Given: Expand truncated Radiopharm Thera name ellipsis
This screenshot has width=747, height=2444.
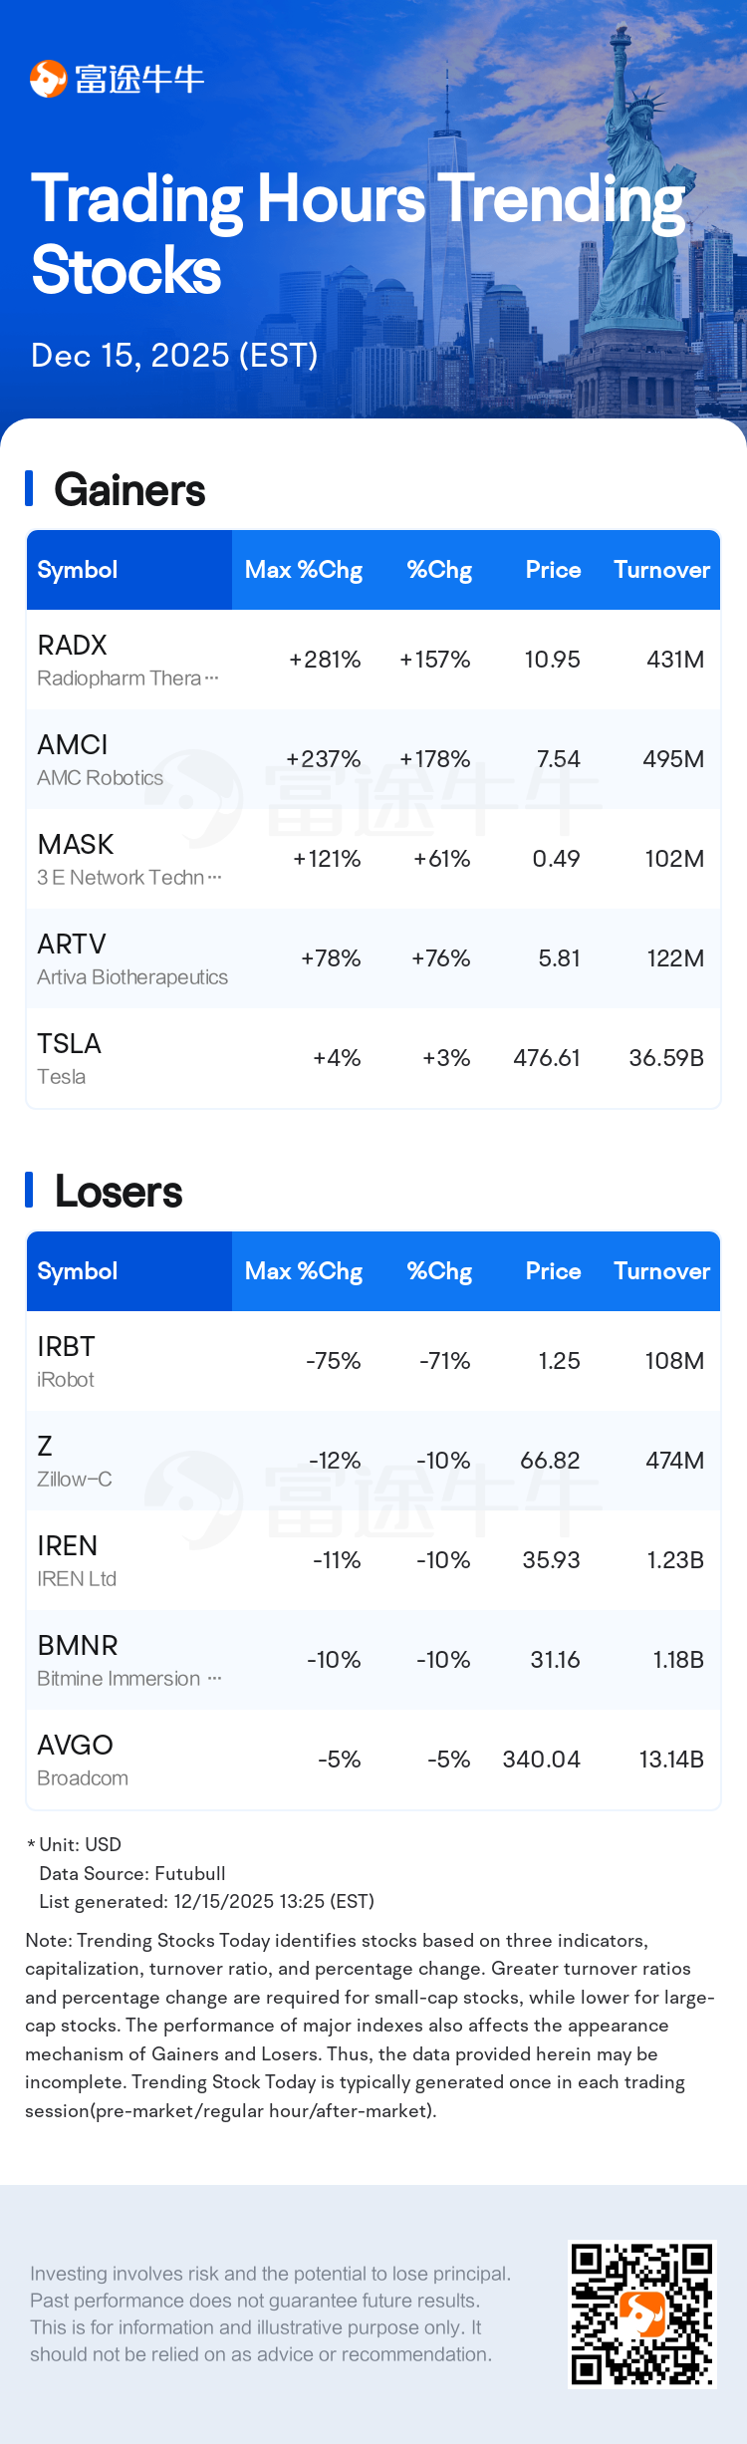Looking at the screenshot, I should pyautogui.click(x=211, y=679).
